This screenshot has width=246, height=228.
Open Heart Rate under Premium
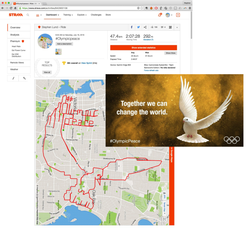16,47
